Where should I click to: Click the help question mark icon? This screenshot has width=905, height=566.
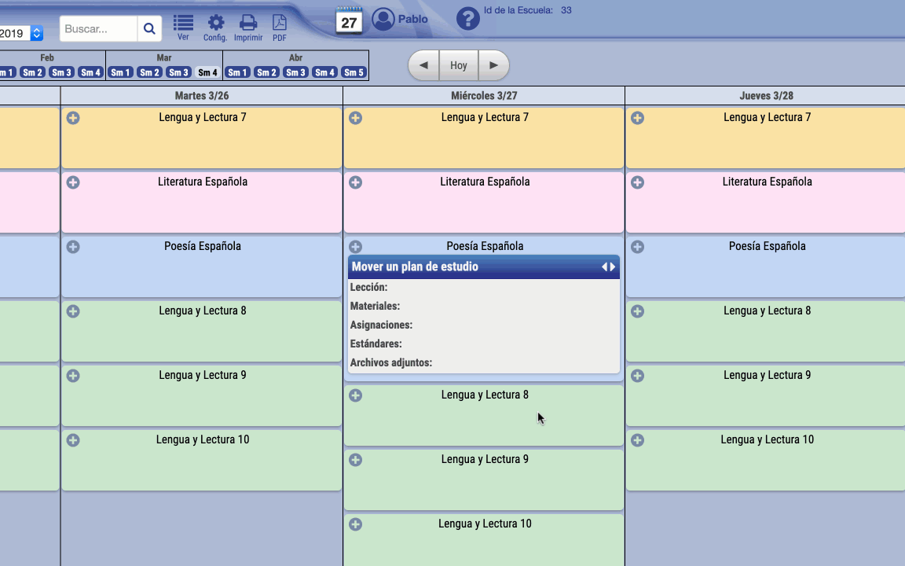coord(467,19)
